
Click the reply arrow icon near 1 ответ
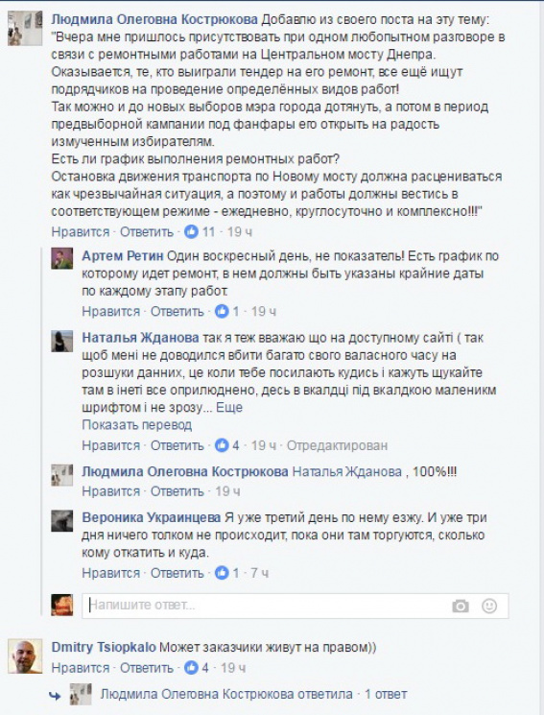(x=56, y=696)
